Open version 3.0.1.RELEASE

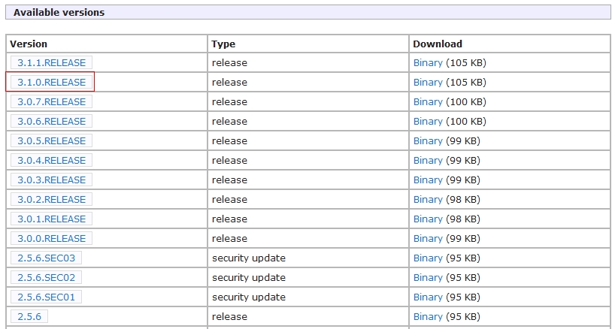[52, 219]
